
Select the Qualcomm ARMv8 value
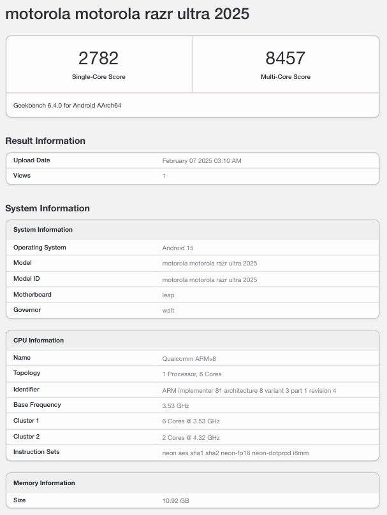click(189, 358)
